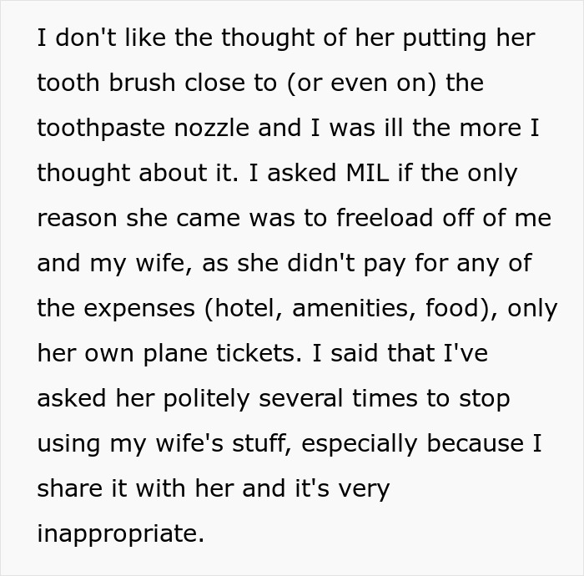Click the word "brush" in the second line
This screenshot has width=584, height=576.
tap(142, 83)
